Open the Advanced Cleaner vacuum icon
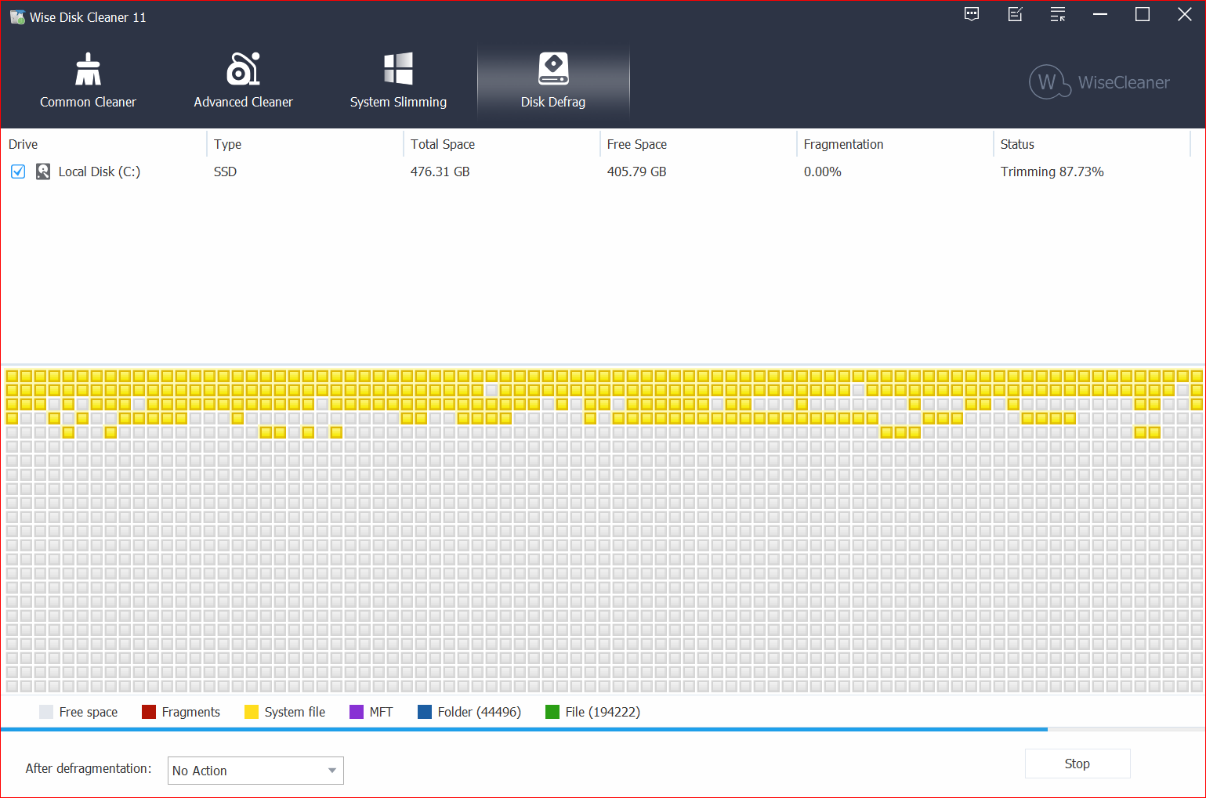This screenshot has height=798, width=1206. pos(243,69)
